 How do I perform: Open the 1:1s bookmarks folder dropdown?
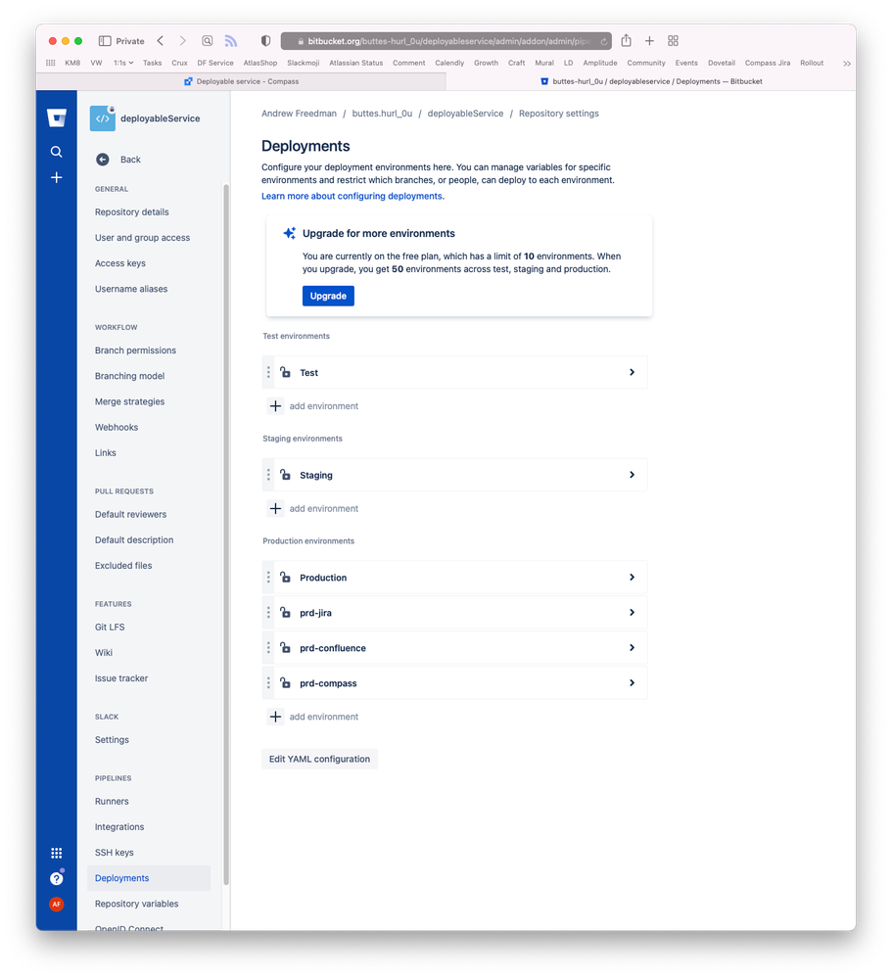pos(123,63)
